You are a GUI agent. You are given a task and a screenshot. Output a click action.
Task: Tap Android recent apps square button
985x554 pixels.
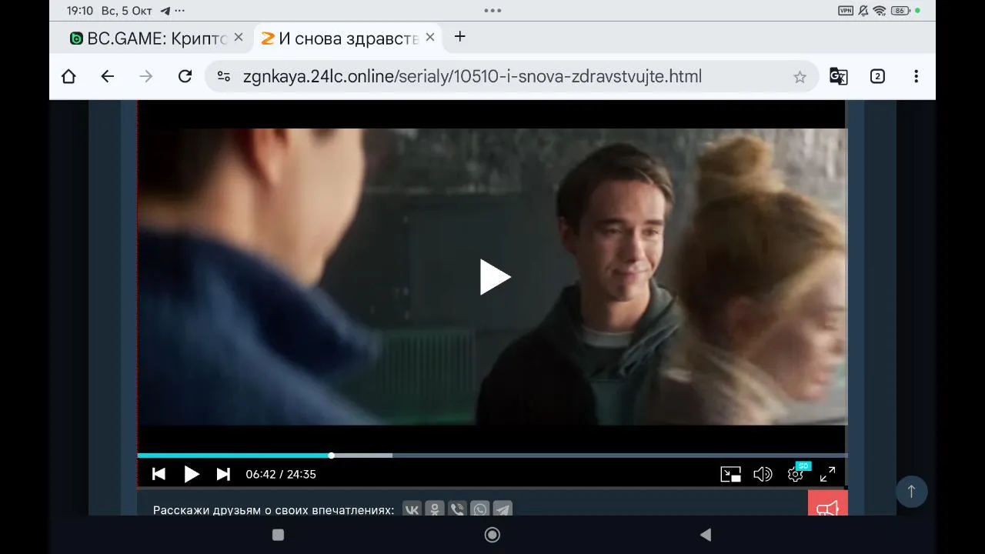(279, 535)
